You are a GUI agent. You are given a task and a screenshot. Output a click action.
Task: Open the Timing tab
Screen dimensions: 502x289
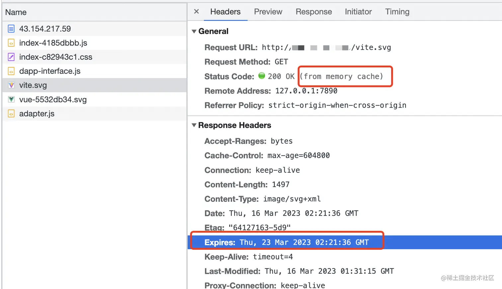click(397, 12)
